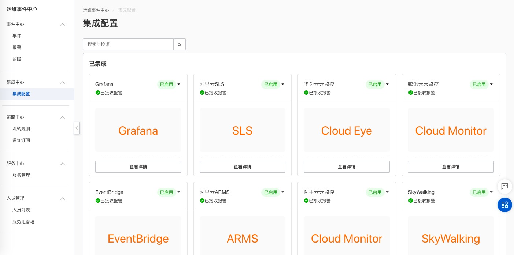
Task: Click 查看详情 on the Grafana card
Action: click(x=138, y=167)
